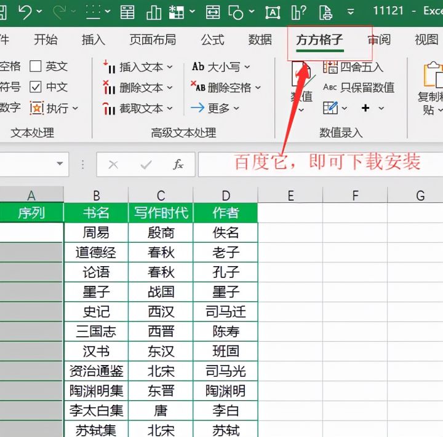Click the plus sign icon
This screenshot has width=443, height=437.
[365, 108]
